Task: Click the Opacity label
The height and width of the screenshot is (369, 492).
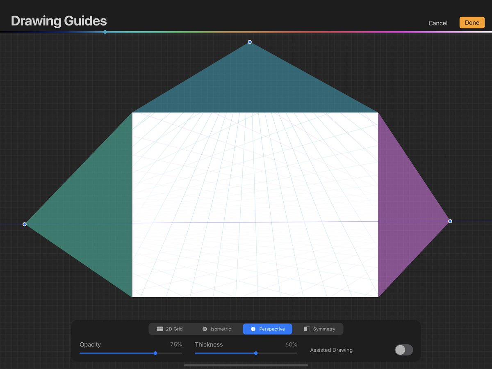Action: pyautogui.click(x=90, y=344)
